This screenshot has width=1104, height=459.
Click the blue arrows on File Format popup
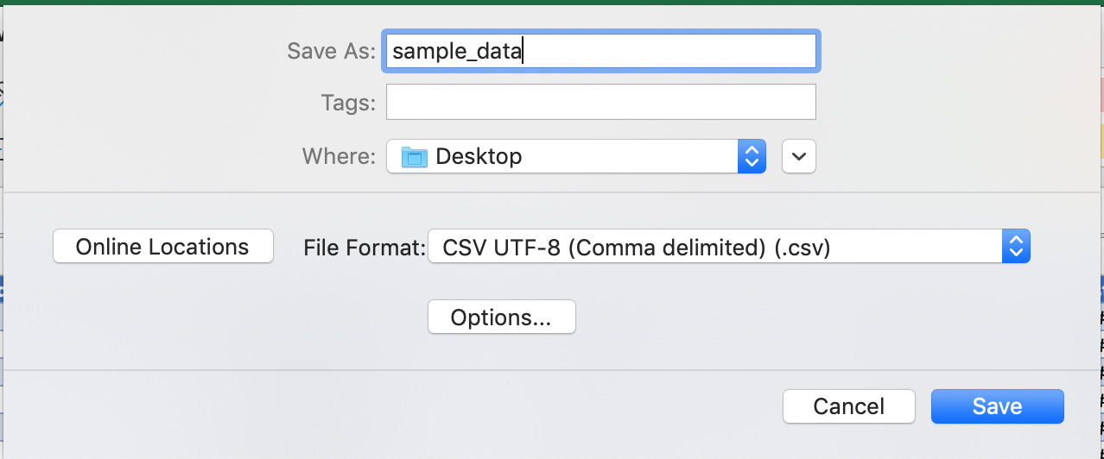point(1016,247)
